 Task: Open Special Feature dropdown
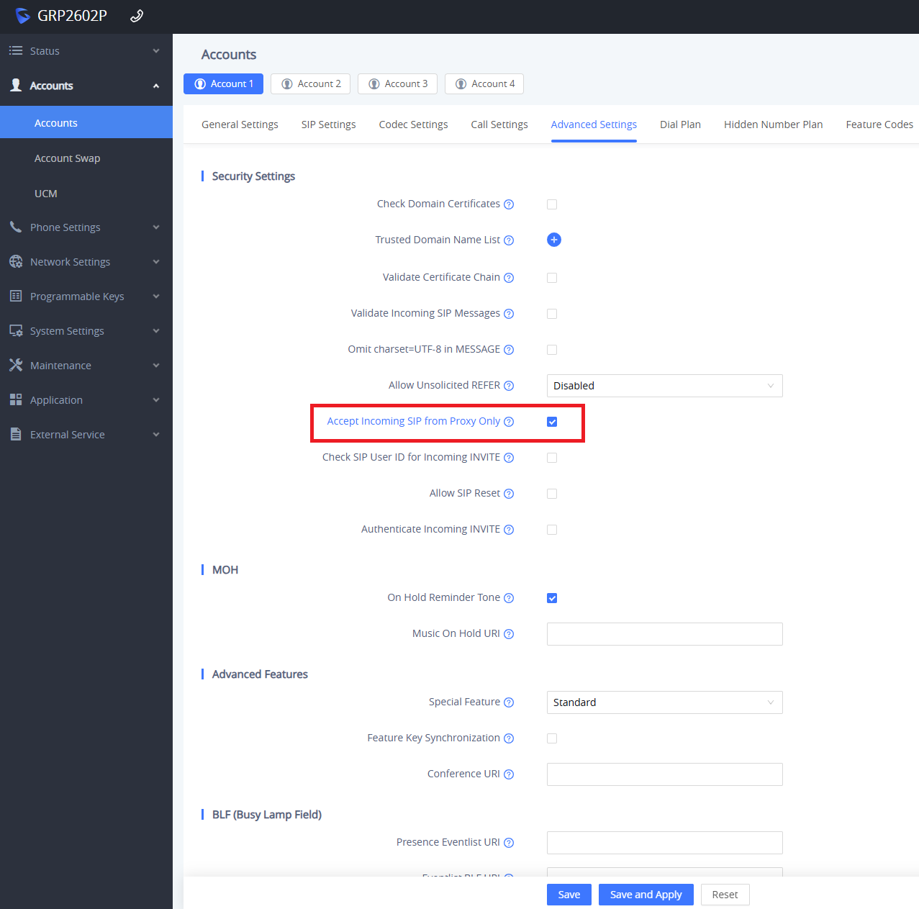[x=664, y=702]
